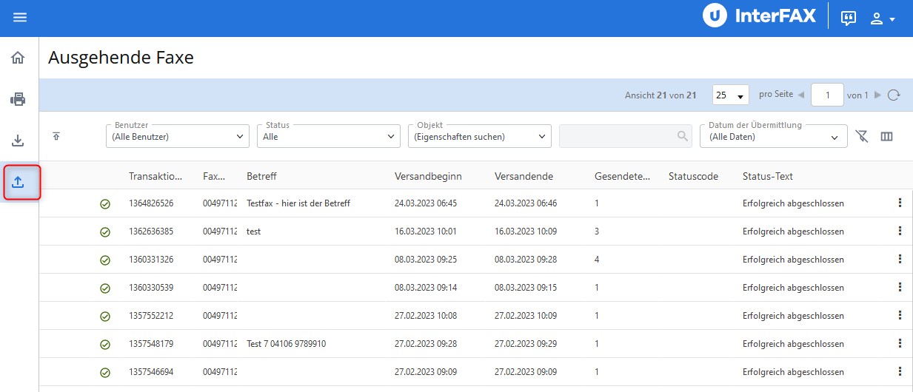This screenshot has height=392, width=913.
Task: Select the outgoing faxes upload icon
Action: click(x=19, y=182)
